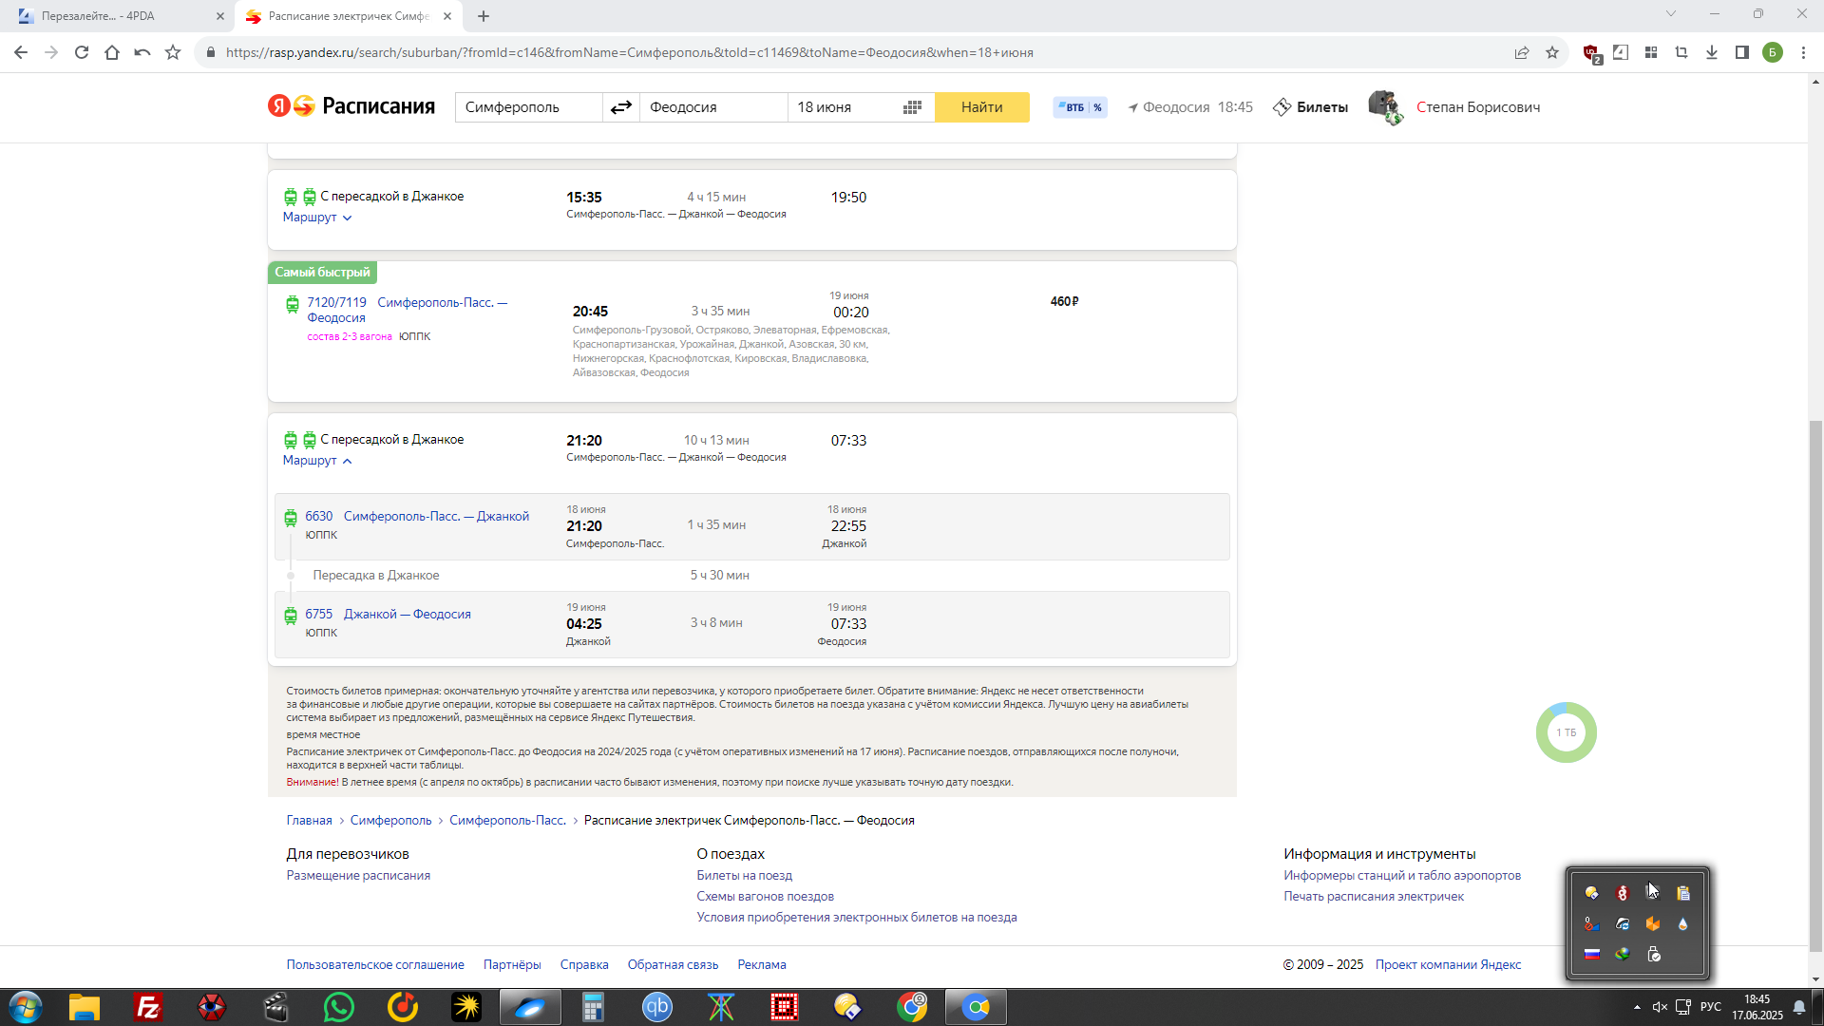The width and height of the screenshot is (1824, 1026).
Task: Open browser downloads
Action: click(x=1712, y=52)
